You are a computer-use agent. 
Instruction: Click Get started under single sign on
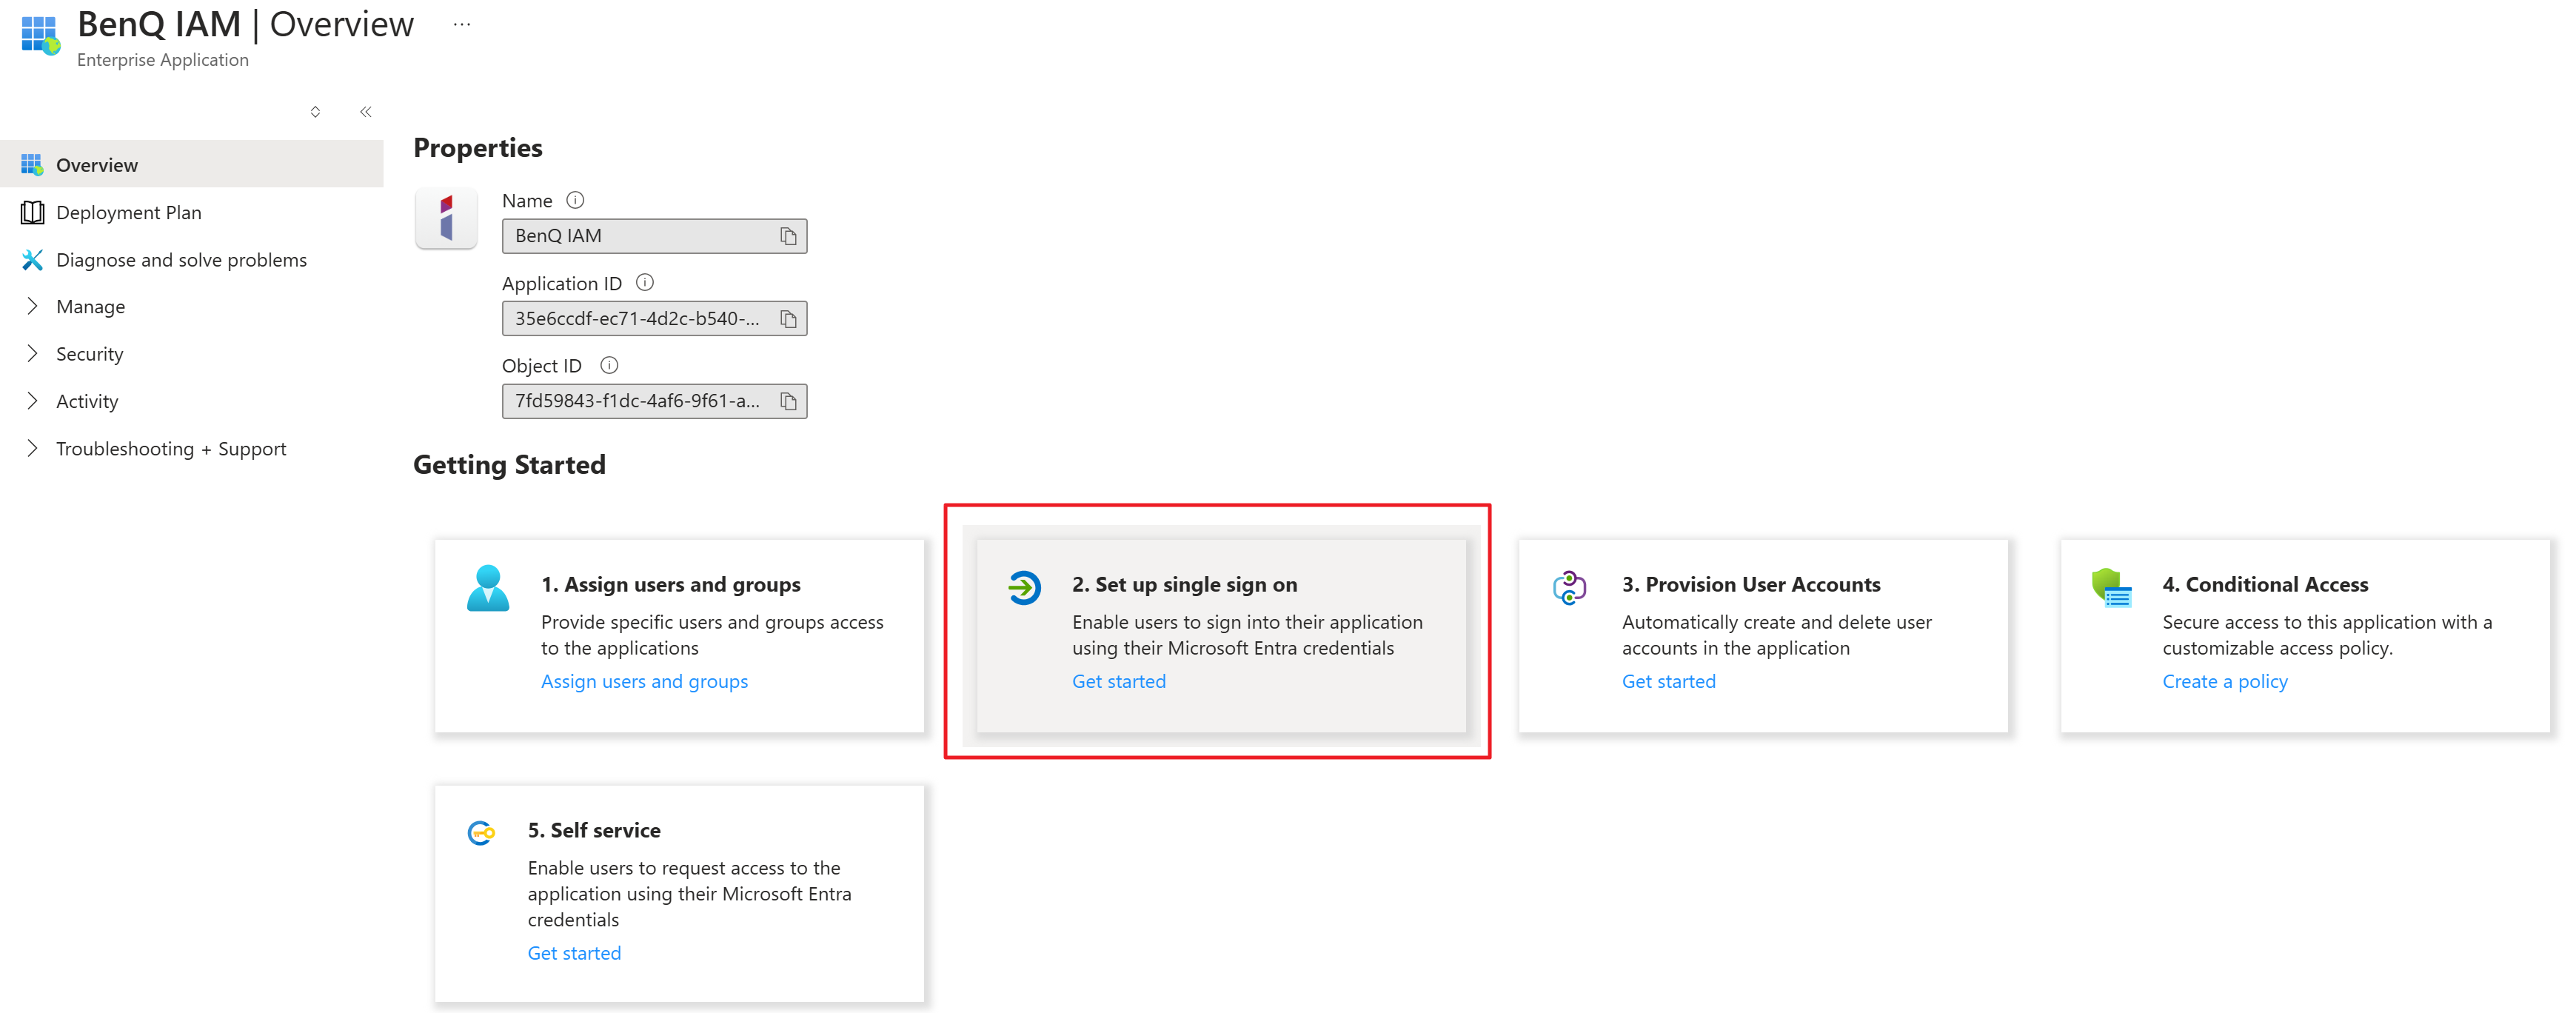click(x=1118, y=681)
